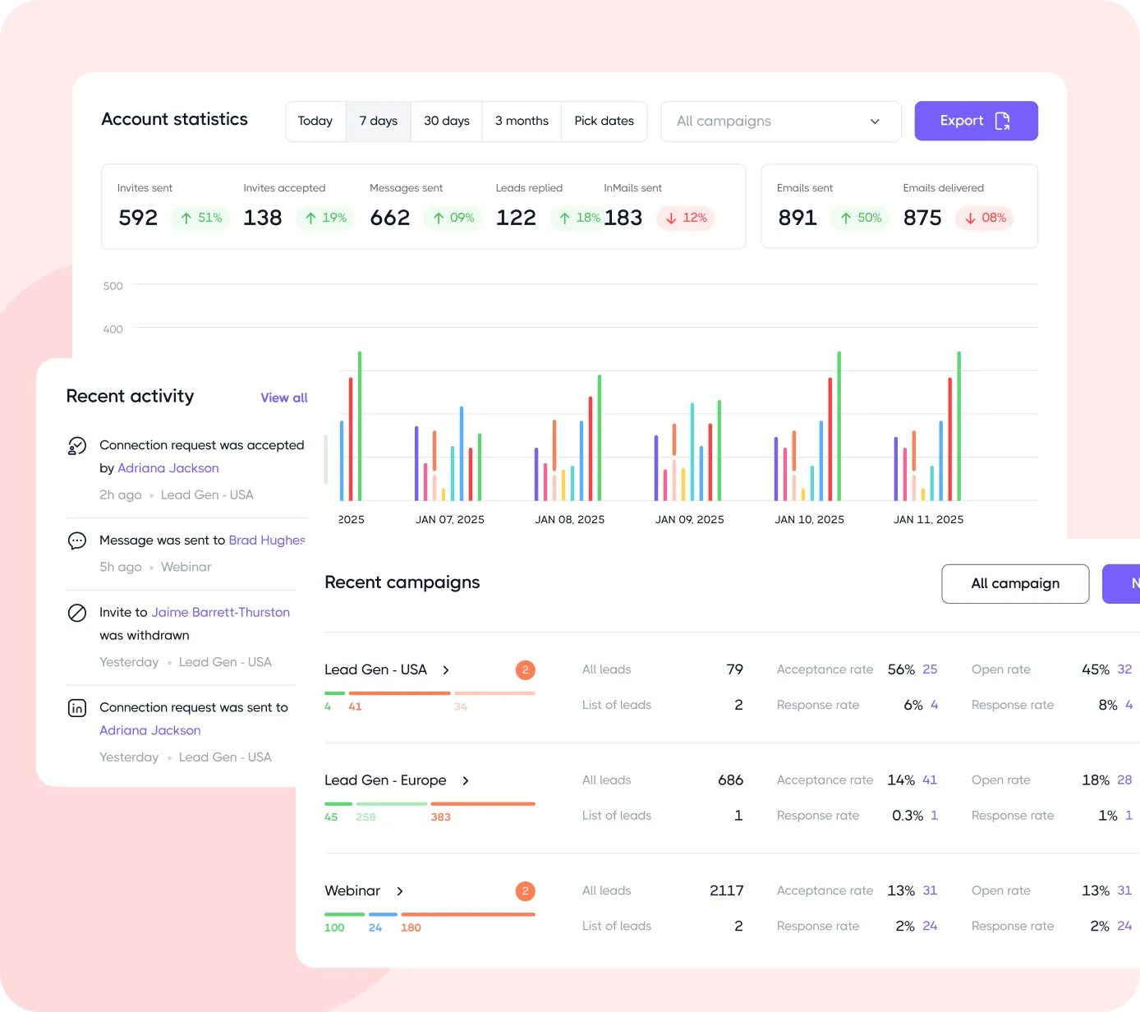The image size is (1140, 1012).
Task: Choose the 30 days range tab
Action: pos(447,122)
